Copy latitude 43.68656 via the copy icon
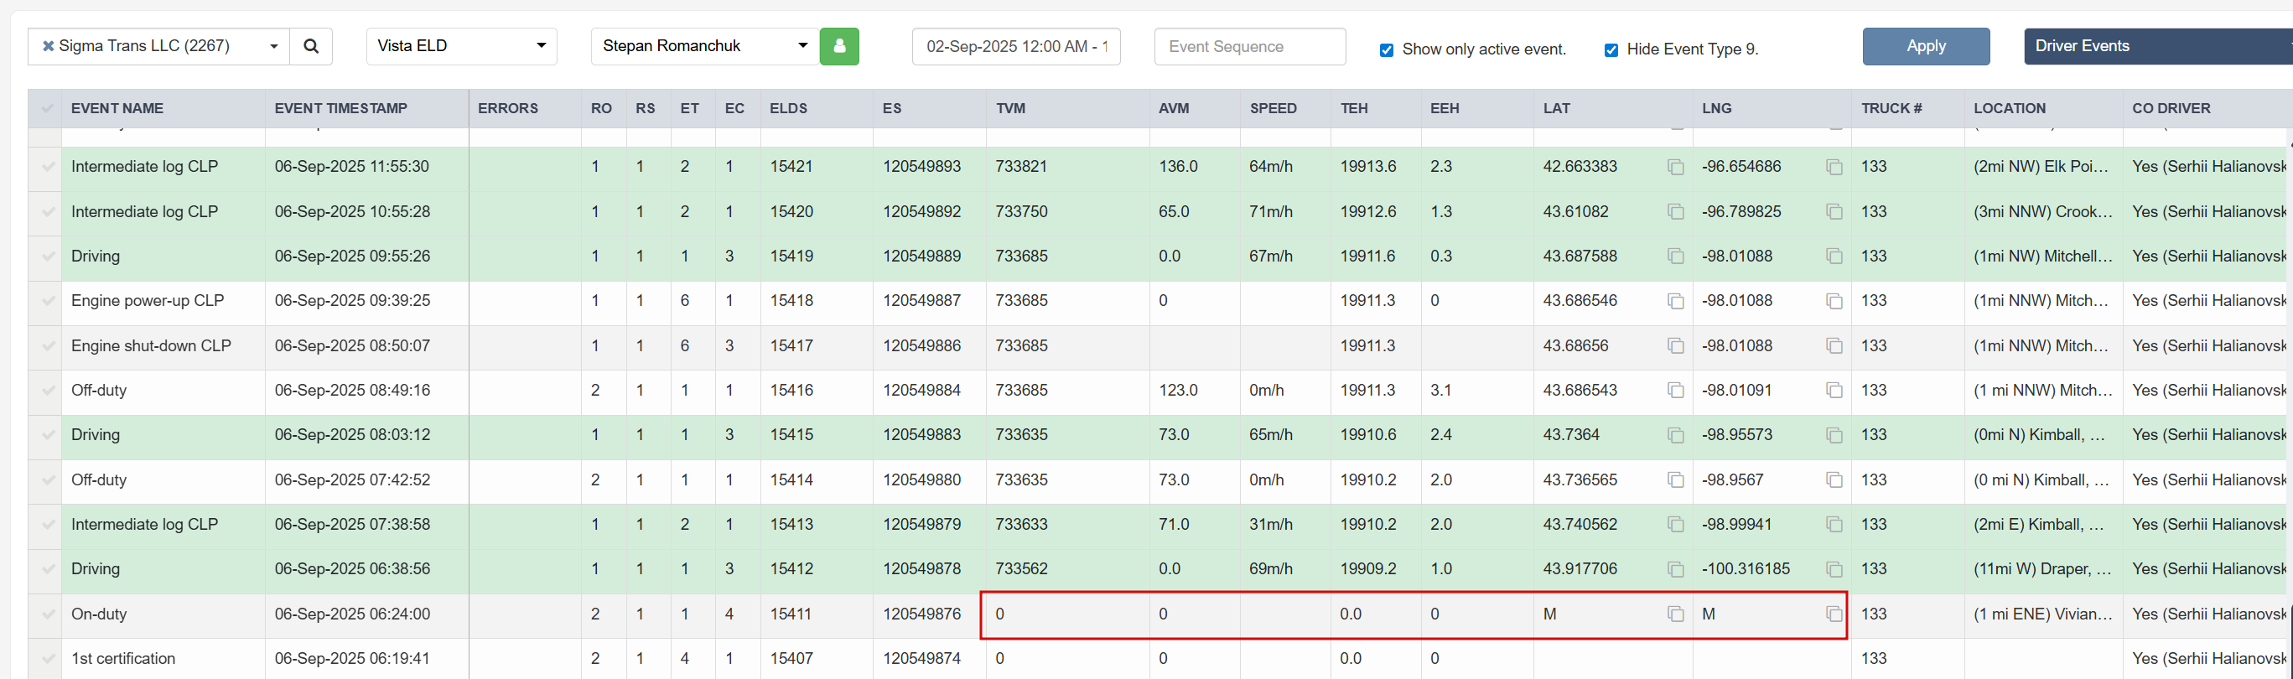Image resolution: width=2293 pixels, height=679 pixels. [1675, 345]
